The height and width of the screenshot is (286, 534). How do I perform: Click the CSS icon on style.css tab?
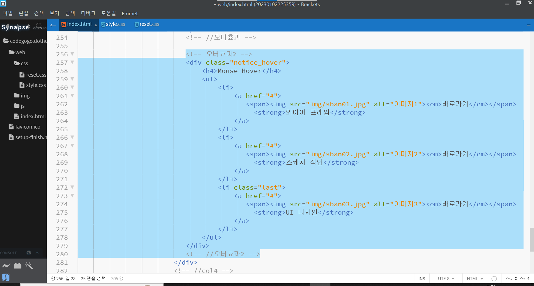tap(103, 24)
